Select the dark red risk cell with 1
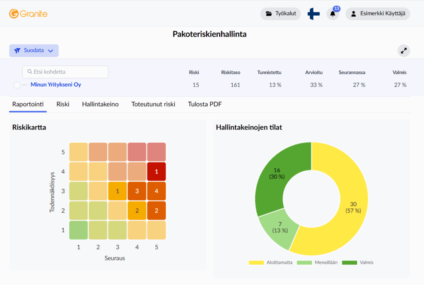Image resolution: width=424 pixels, height=285 pixels. (x=156, y=171)
